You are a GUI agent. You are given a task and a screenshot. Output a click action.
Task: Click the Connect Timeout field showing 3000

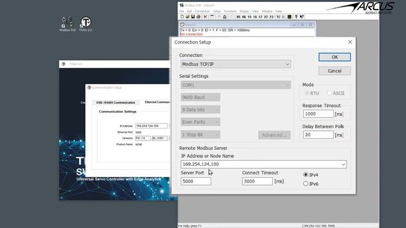pos(257,181)
